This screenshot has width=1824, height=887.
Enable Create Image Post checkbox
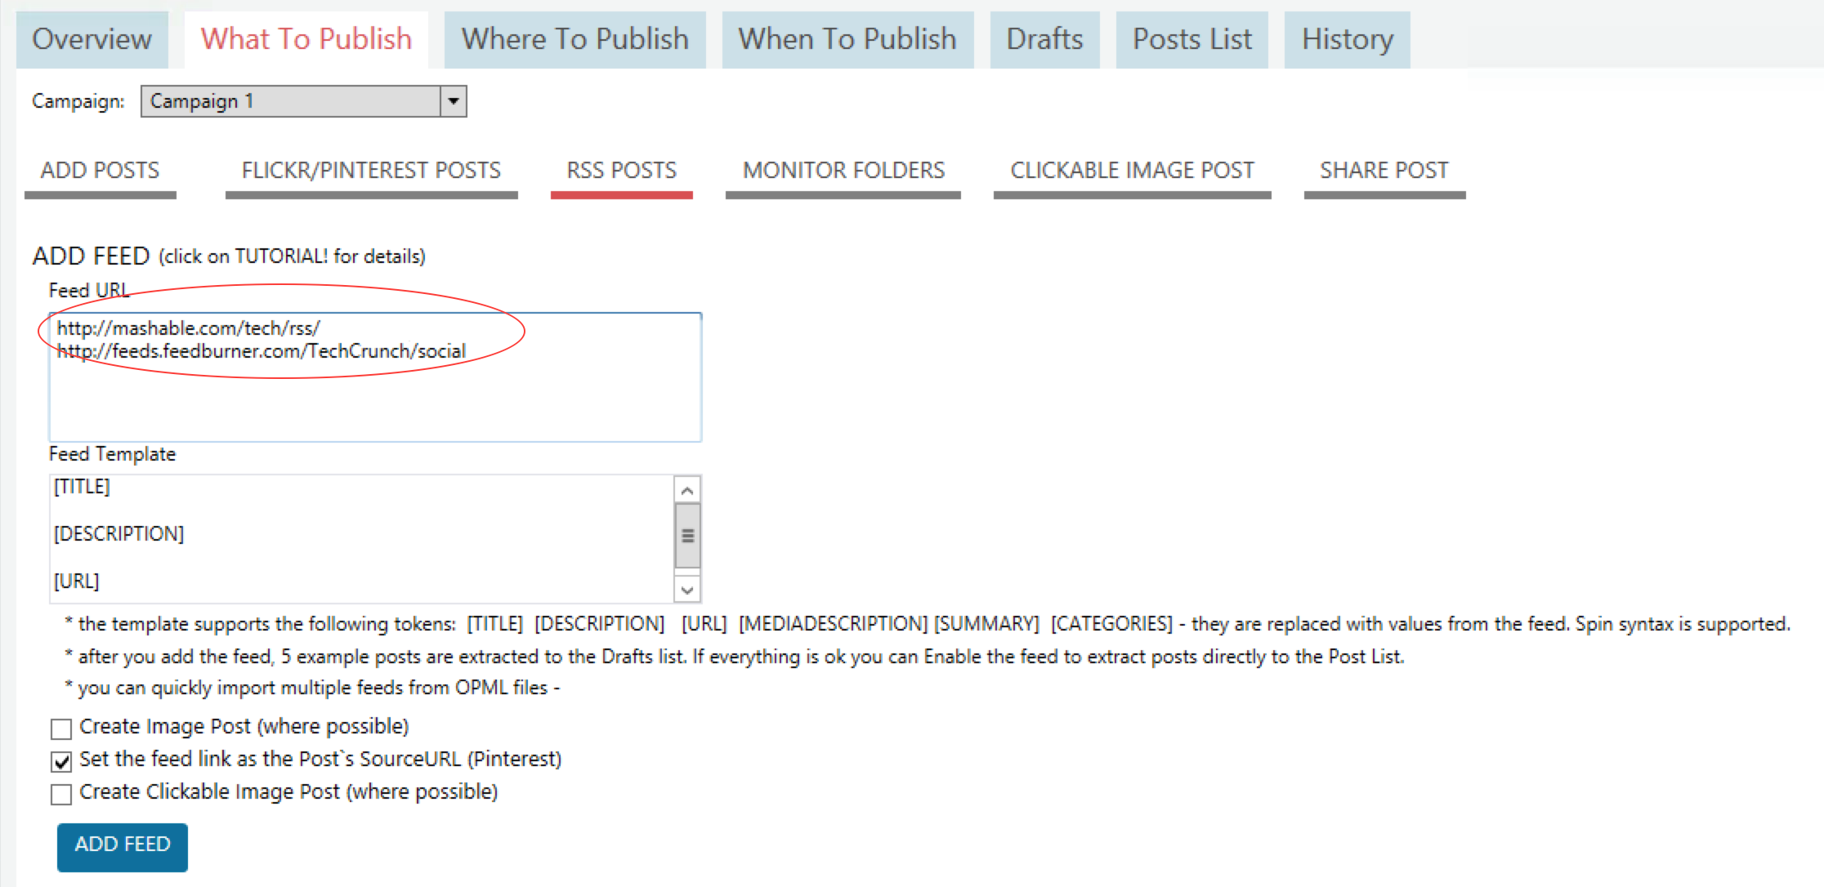pos(61,728)
